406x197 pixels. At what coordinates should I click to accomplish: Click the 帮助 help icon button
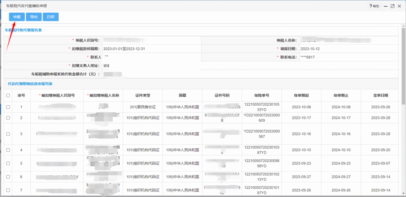coord(375,6)
